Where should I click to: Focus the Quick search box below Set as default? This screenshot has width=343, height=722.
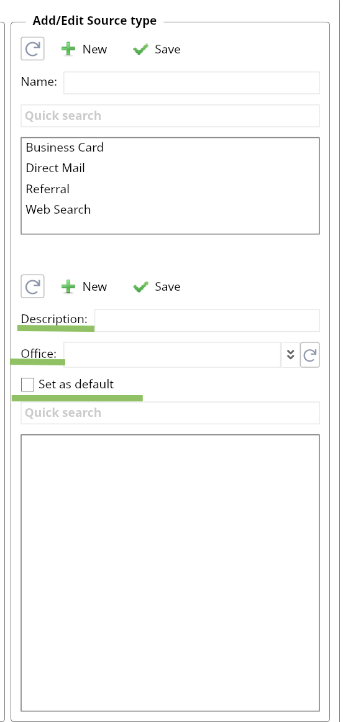coord(170,413)
